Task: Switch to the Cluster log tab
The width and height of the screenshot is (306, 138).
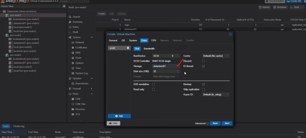Action: point(19,126)
